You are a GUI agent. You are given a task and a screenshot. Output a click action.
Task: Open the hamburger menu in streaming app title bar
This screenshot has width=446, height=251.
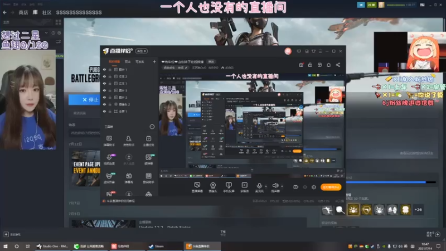320,51
